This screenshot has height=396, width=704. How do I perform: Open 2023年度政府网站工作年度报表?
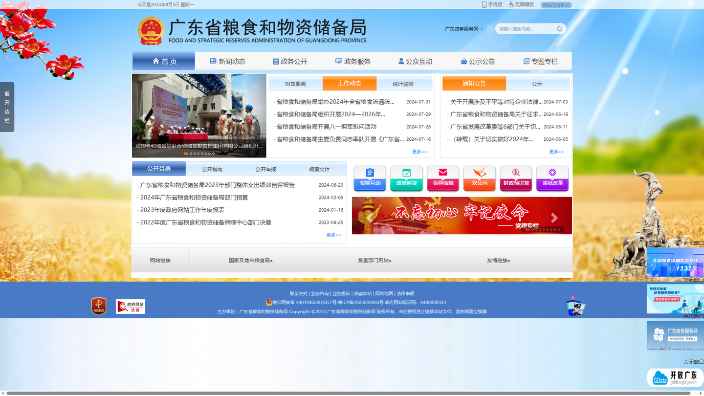[x=182, y=210]
